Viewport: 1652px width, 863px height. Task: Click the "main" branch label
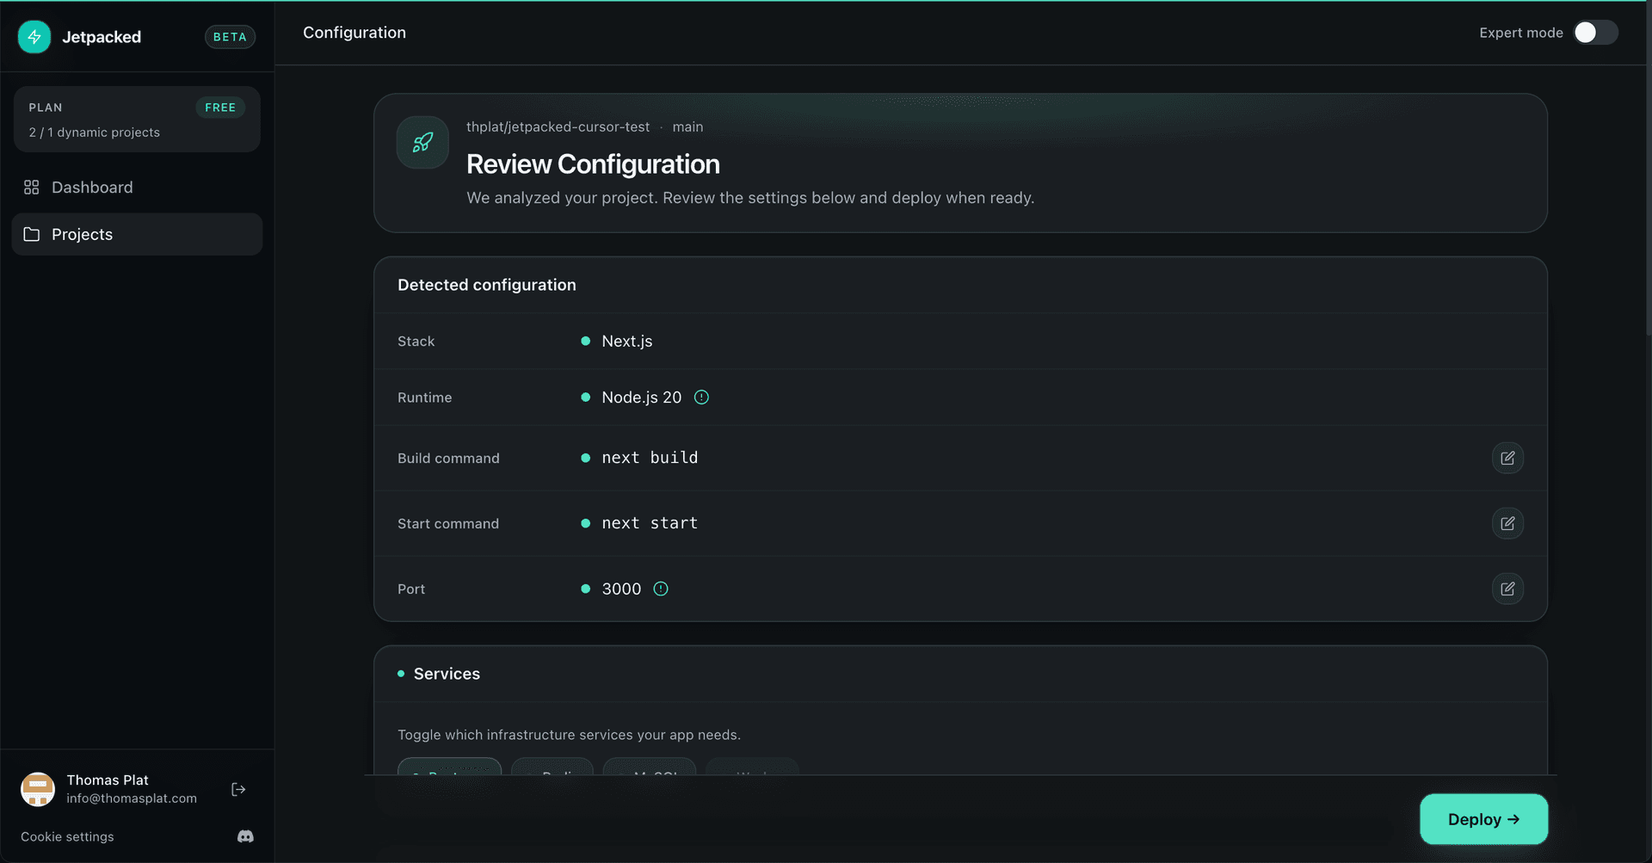click(687, 126)
